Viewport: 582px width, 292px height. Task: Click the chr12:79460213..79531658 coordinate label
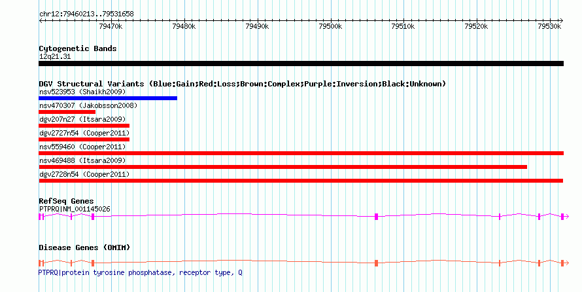coord(86,14)
